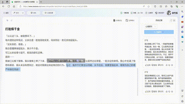
Task: Expand the 心理描写 dropdown
Action: [x=151, y=27]
